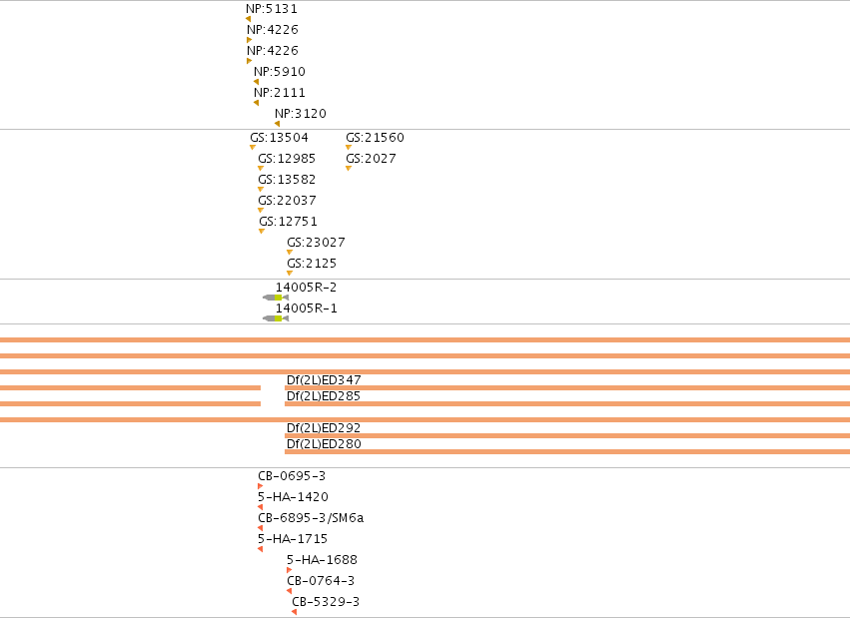850x618 pixels.
Task: Select the insertion triangle below GS:13504
Action: [253, 148]
